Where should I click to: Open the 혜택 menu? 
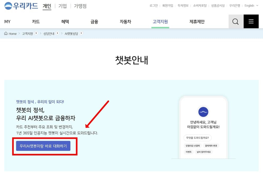(65, 22)
